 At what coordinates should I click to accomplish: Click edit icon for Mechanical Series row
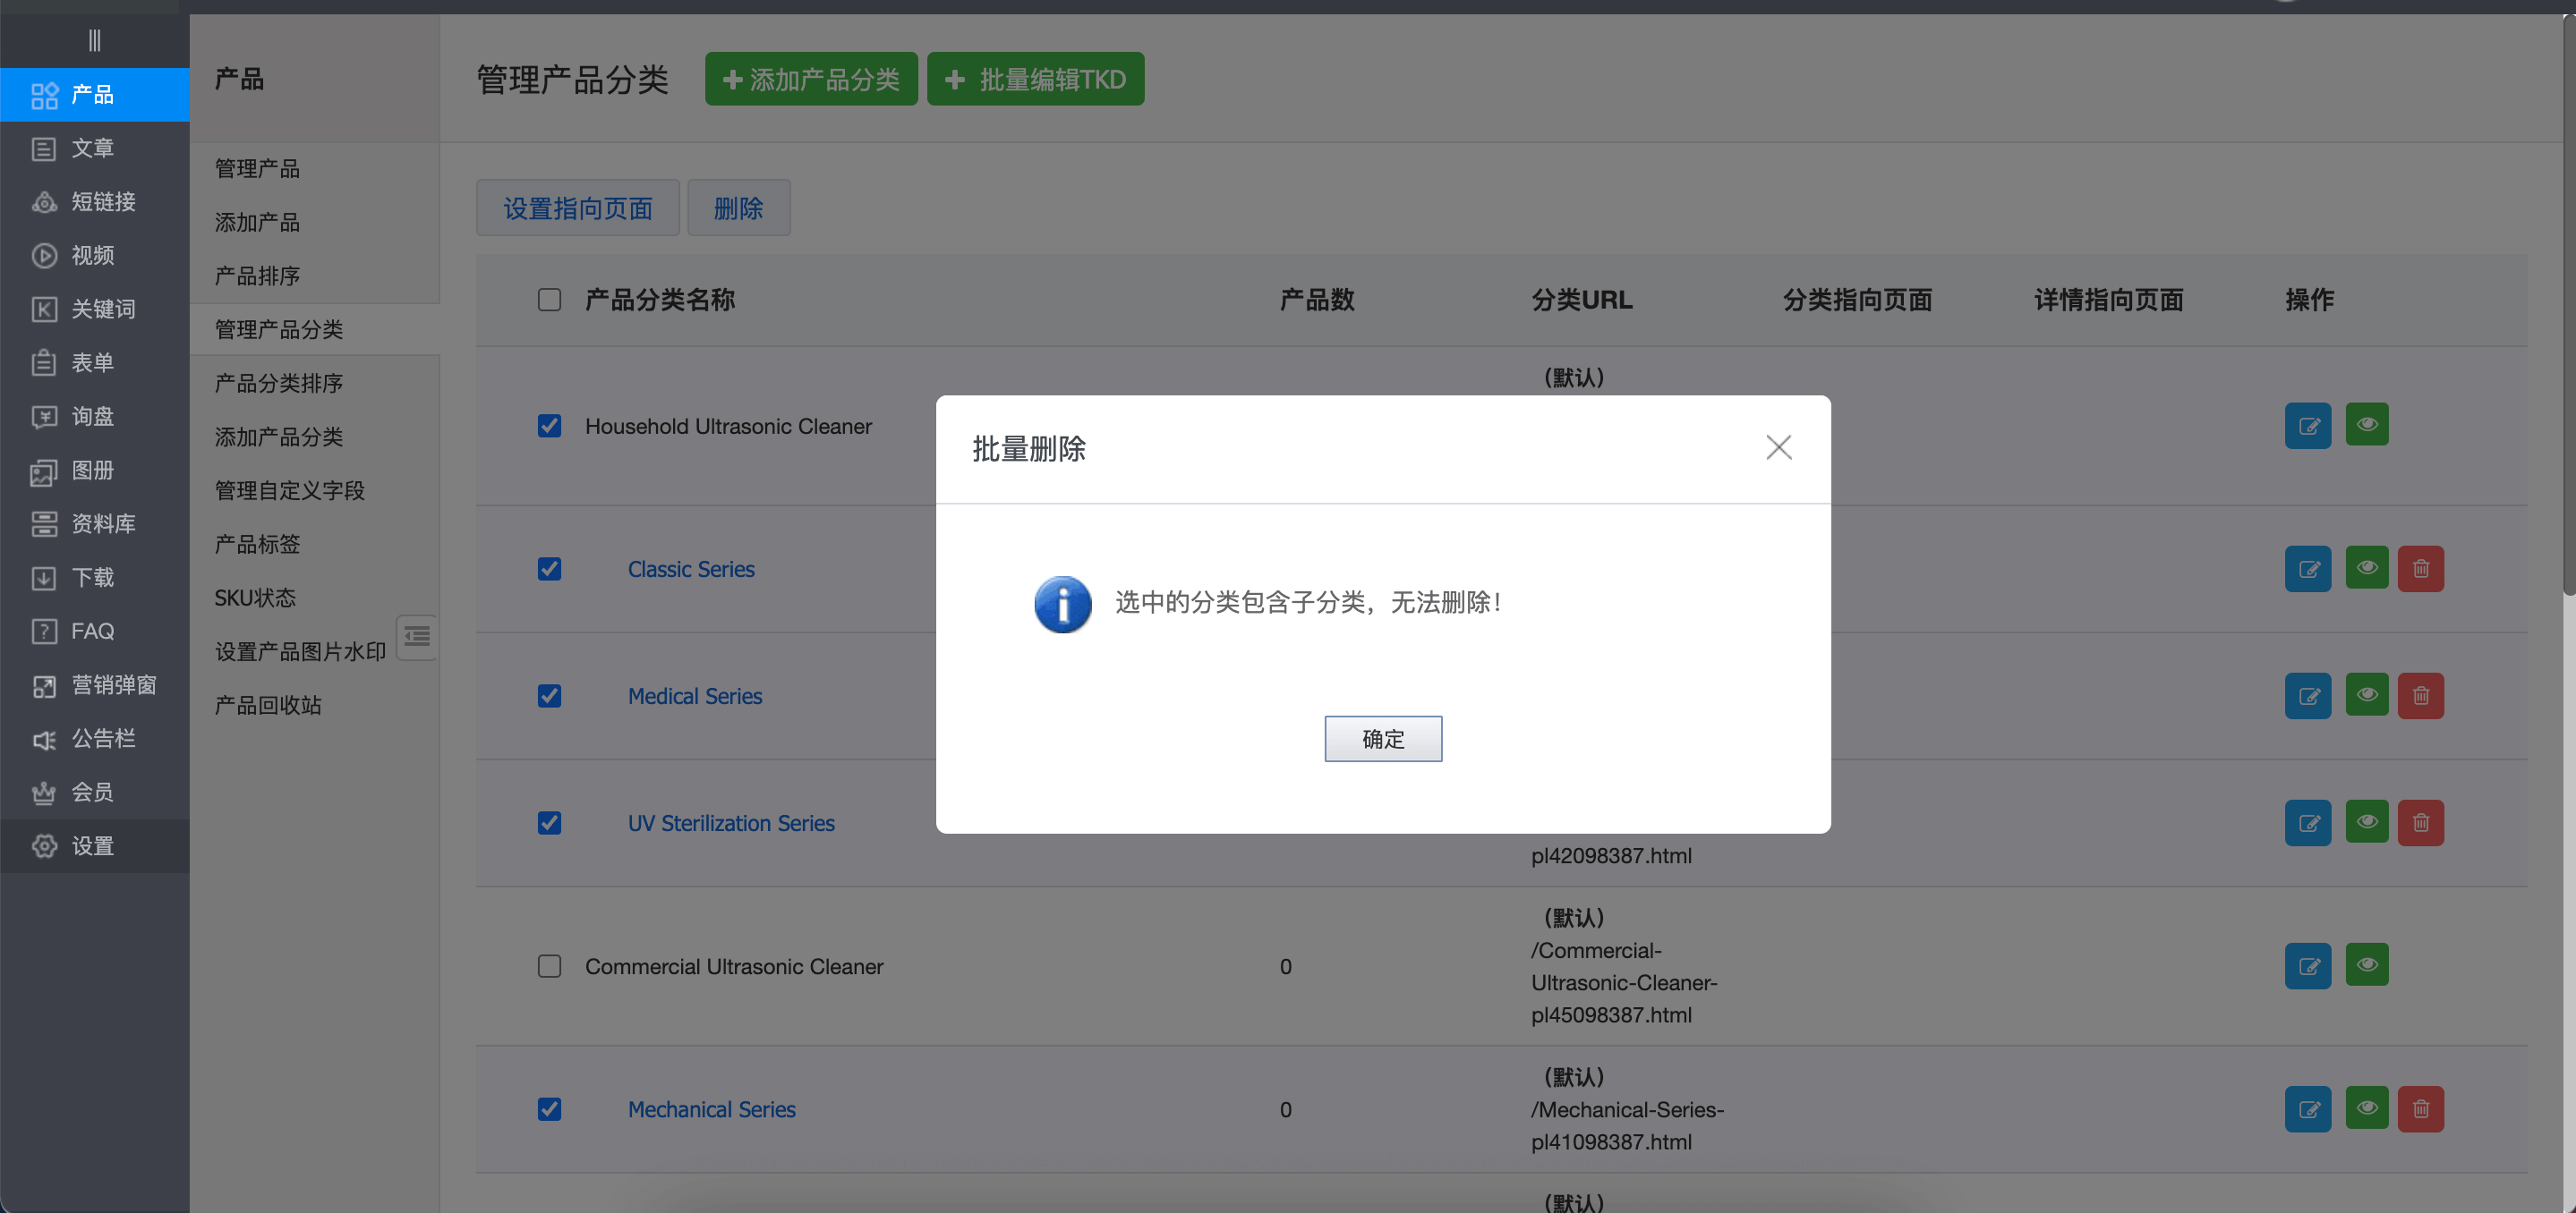[x=2307, y=1109]
